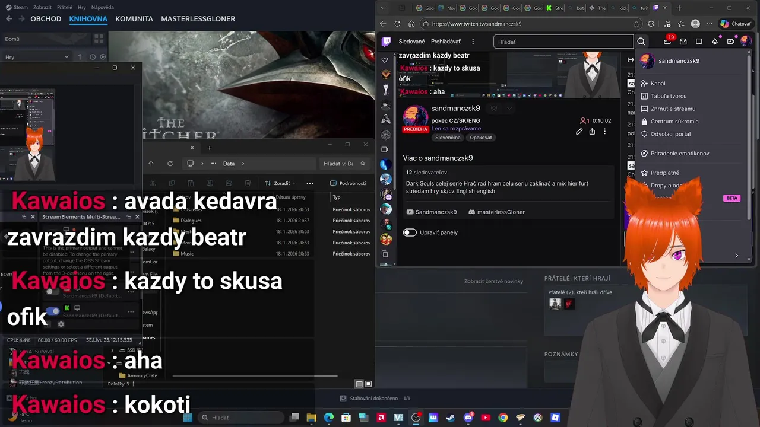Refresh the browser page

(397, 24)
